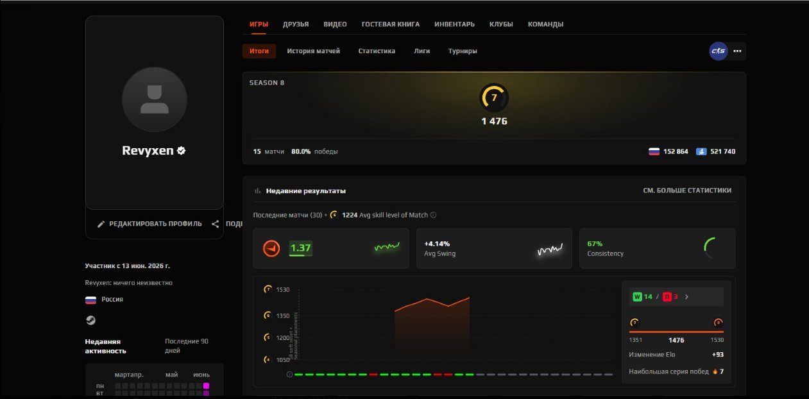Click the Последние 90 дней text
809x399 pixels.
pyautogui.click(x=187, y=346)
